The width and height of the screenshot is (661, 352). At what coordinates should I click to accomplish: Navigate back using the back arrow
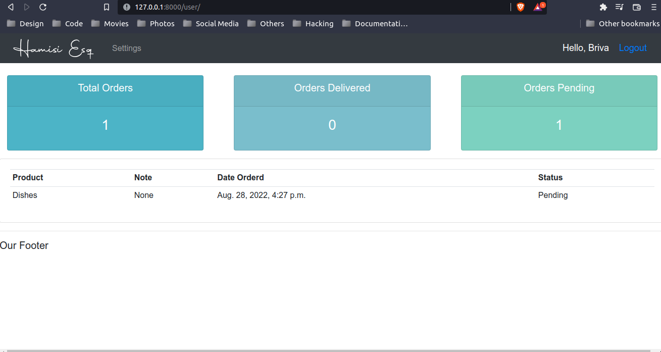tap(11, 7)
